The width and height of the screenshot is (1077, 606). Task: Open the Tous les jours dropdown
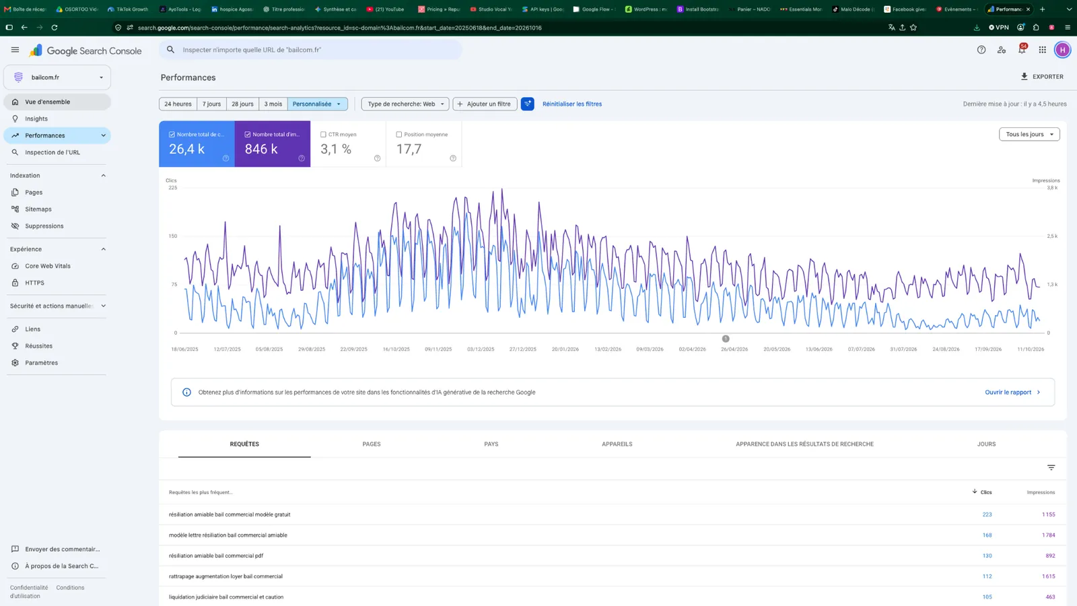[1029, 134]
